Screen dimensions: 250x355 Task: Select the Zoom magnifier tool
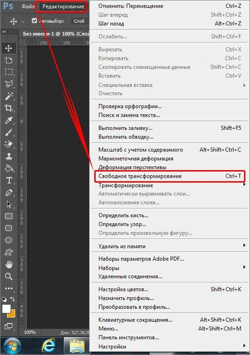click(9, 276)
